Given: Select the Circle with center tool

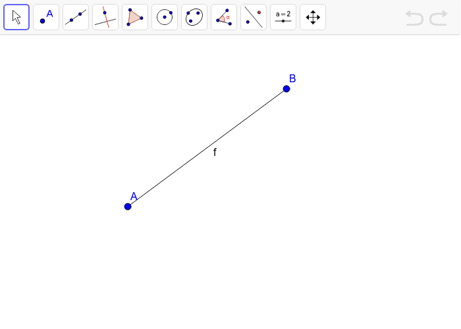Looking at the screenshot, I should tap(165, 17).
